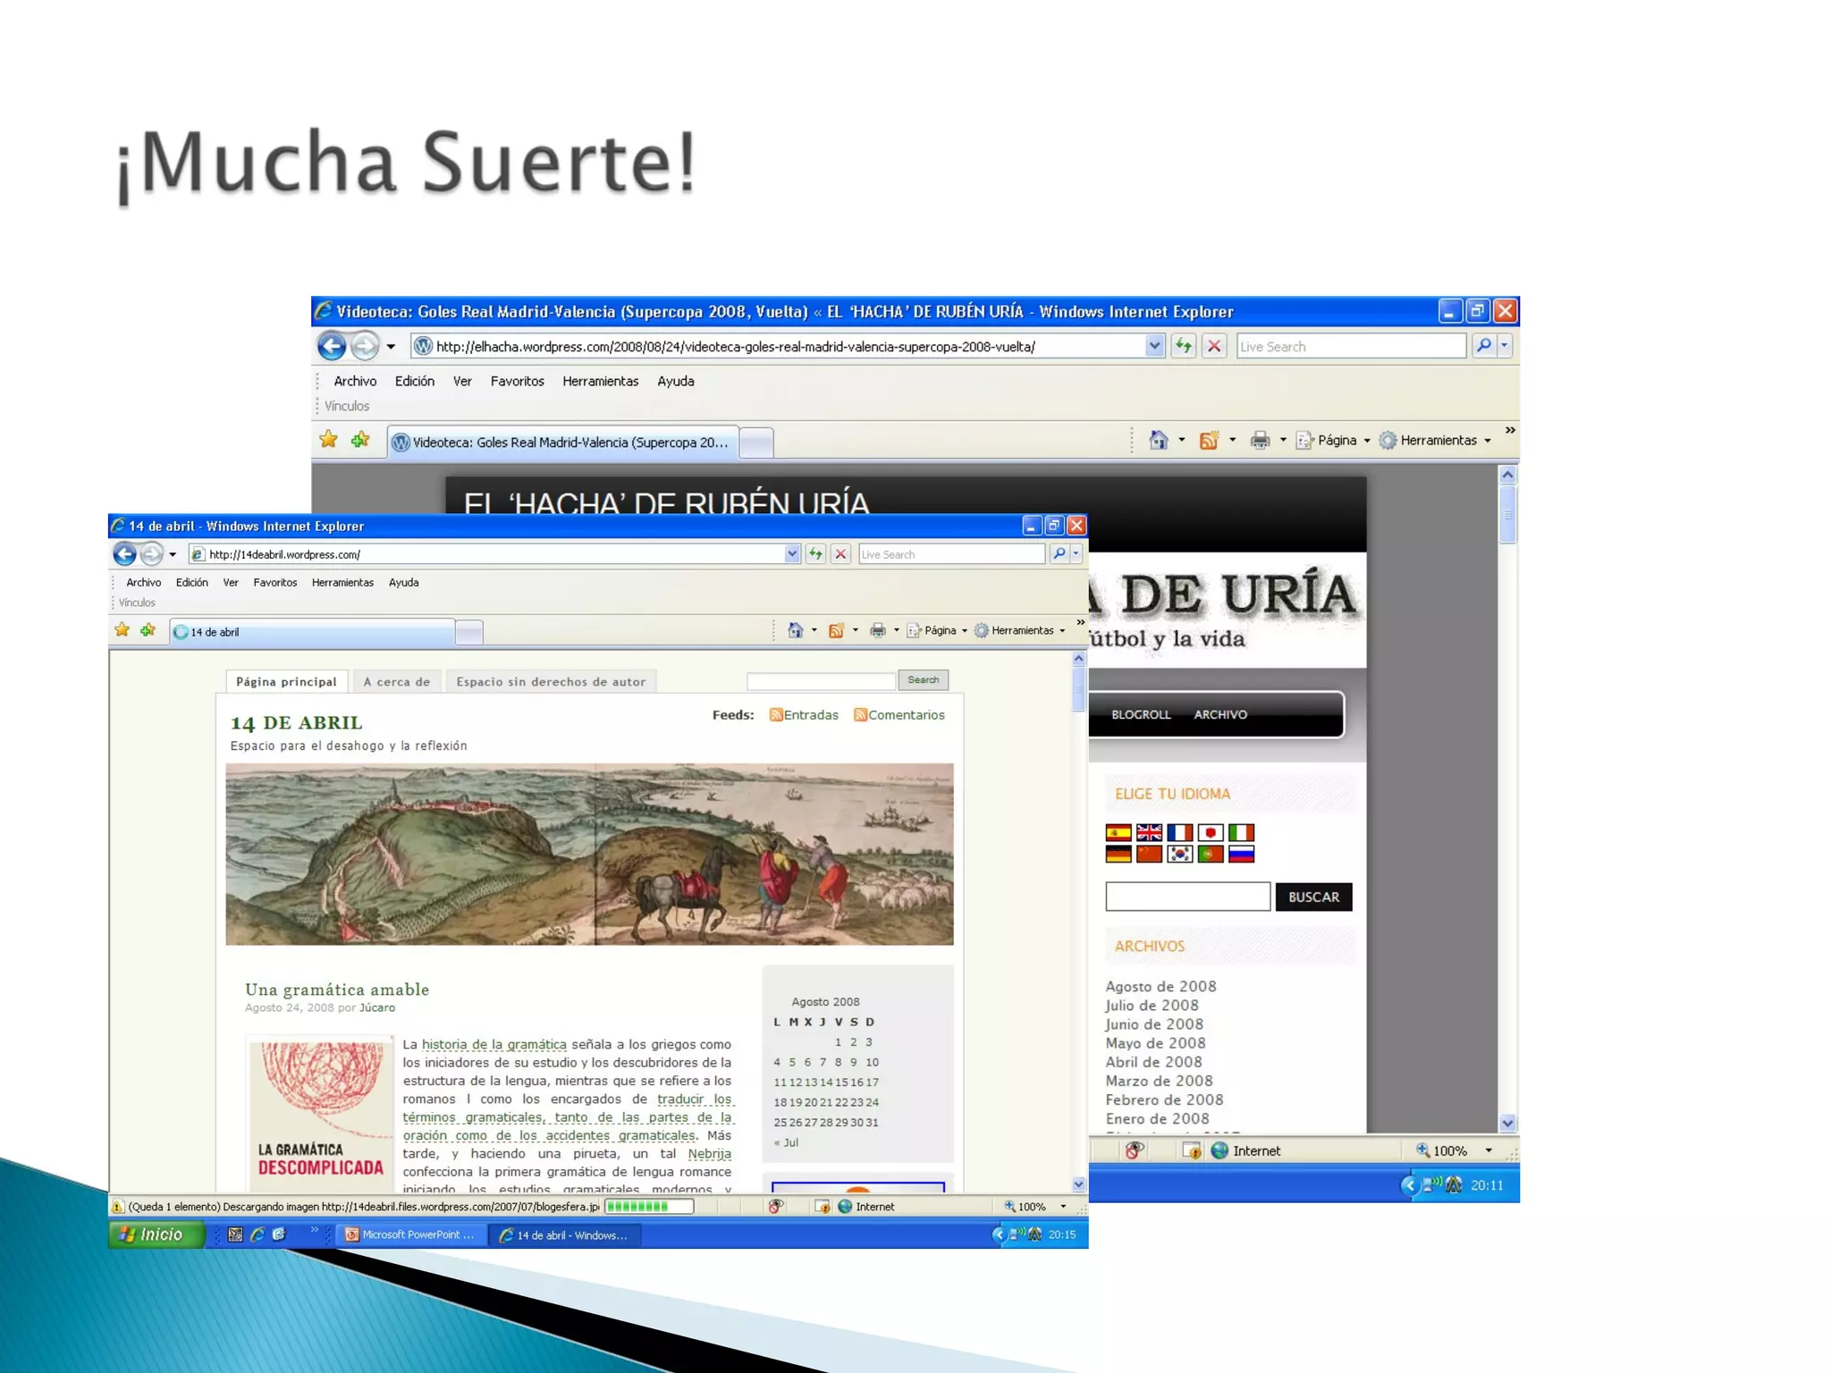Click the Videoteca window vertical scrollbar
Screen dimensions: 1831x1373
(1507, 798)
